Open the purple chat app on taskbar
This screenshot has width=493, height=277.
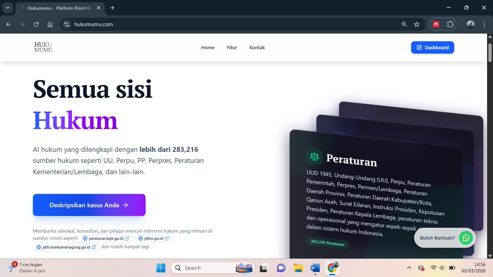click(x=281, y=268)
